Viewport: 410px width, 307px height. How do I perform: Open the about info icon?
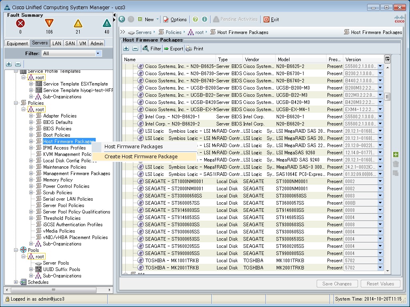coord(205,19)
